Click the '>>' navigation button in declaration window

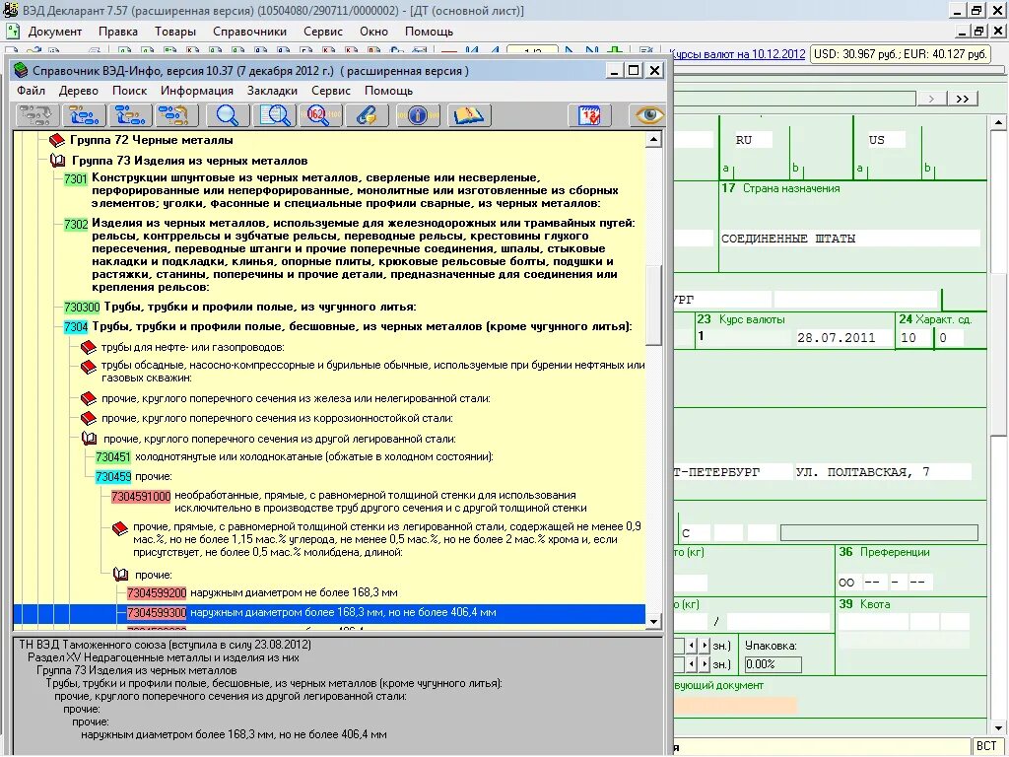click(963, 99)
